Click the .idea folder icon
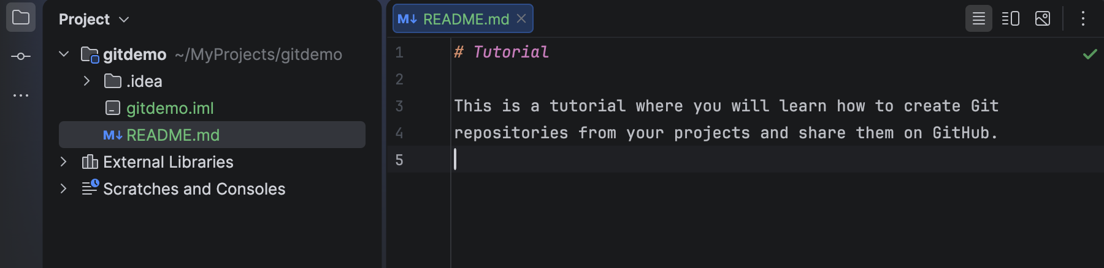Image resolution: width=1104 pixels, height=268 pixels. 113,81
